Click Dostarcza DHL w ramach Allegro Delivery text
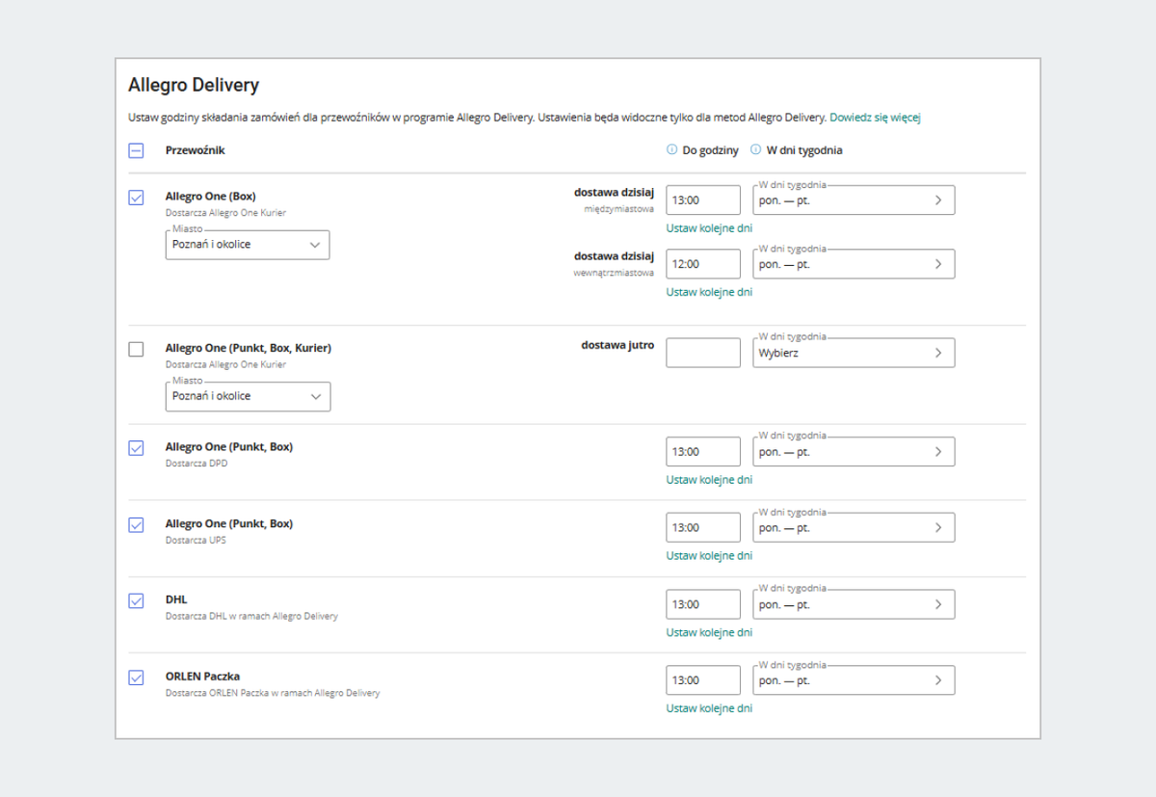1156x797 pixels. click(x=251, y=616)
